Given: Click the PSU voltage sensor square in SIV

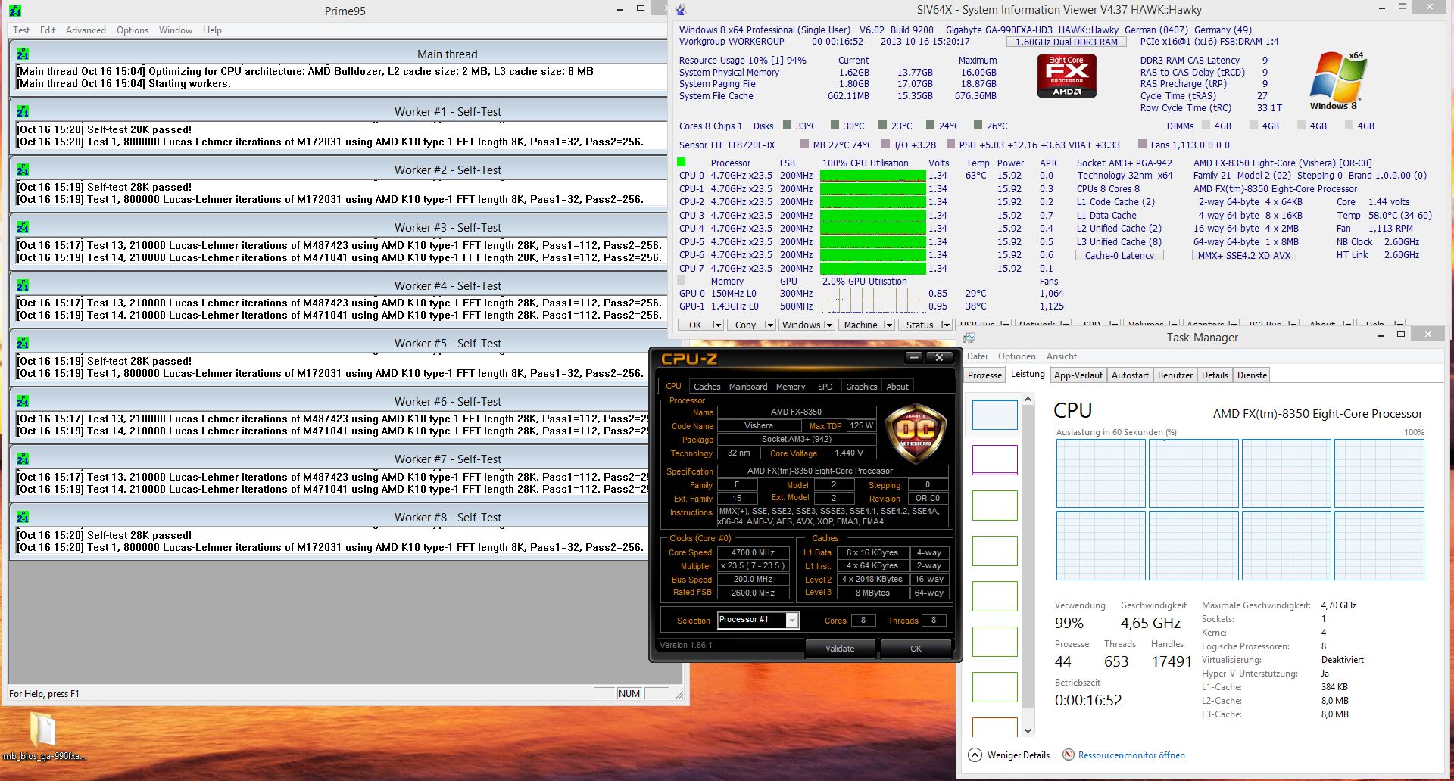Looking at the screenshot, I should click(950, 145).
